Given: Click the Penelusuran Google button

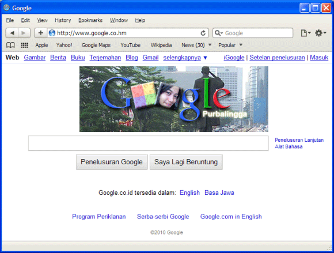Looking at the screenshot, I should [x=112, y=162].
